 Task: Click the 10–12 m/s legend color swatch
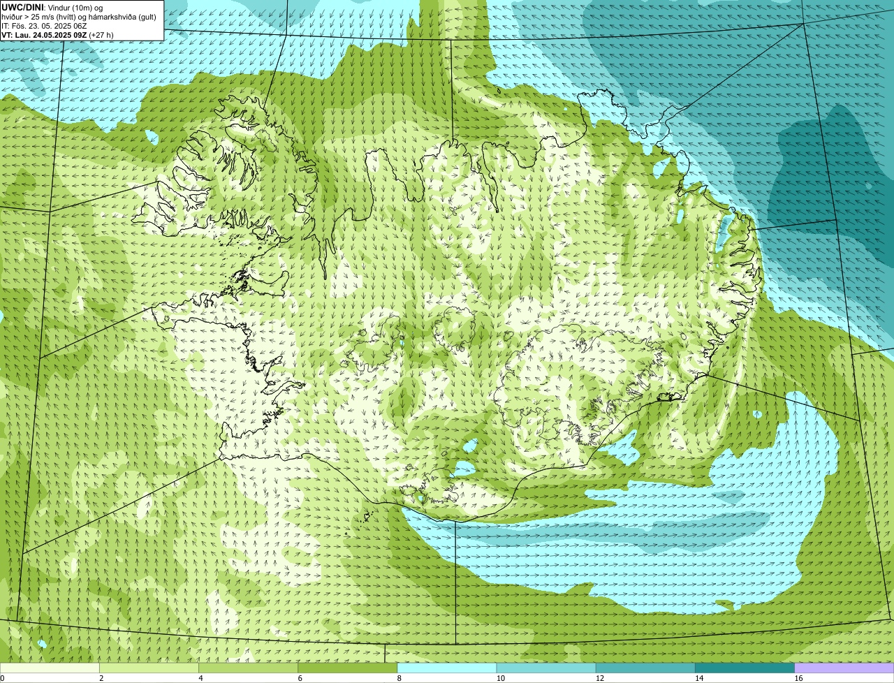pos(546,668)
